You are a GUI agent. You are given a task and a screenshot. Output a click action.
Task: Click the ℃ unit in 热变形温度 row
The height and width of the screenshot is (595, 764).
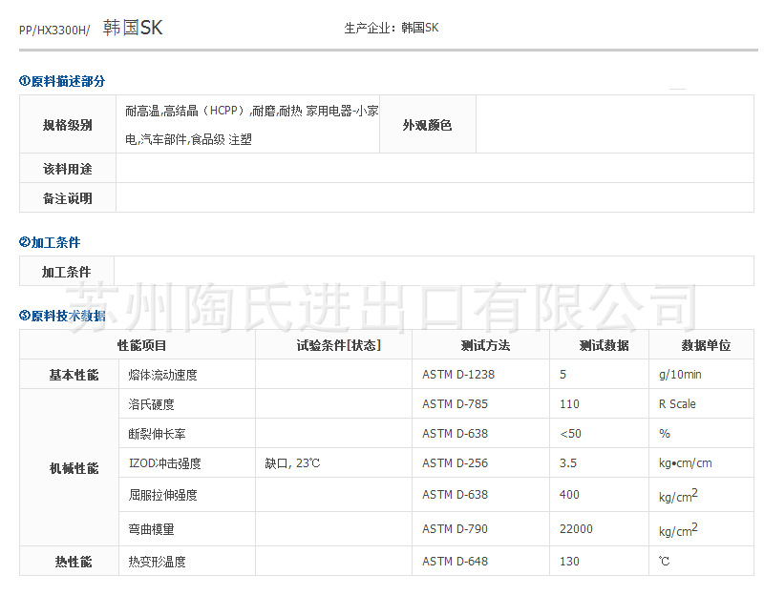click(x=664, y=562)
